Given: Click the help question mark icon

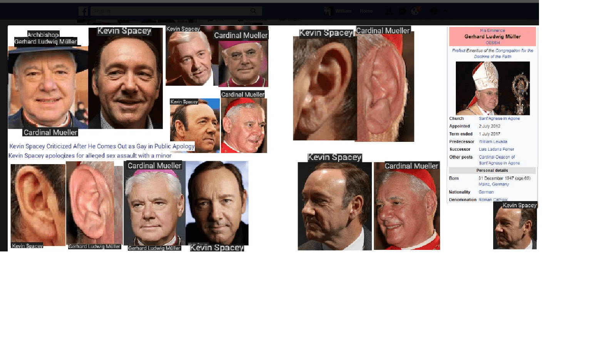Looking at the screenshot, I should [x=434, y=11].
